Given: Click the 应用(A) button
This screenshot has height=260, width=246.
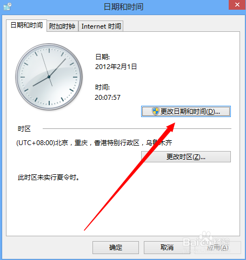Looking at the screenshot, I should click(218, 248).
